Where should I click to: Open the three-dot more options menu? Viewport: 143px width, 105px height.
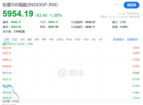coord(117,5)
